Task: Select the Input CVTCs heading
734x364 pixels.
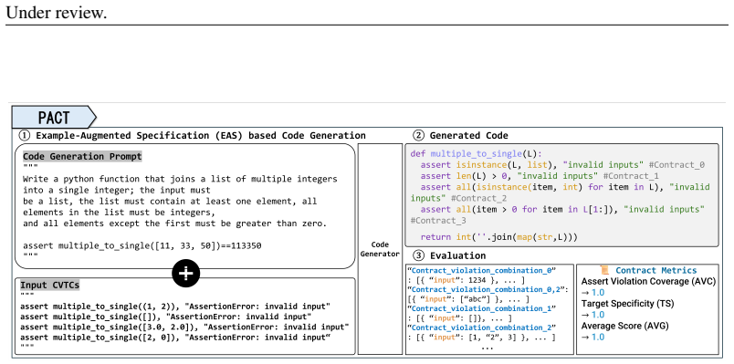Action: (49, 285)
